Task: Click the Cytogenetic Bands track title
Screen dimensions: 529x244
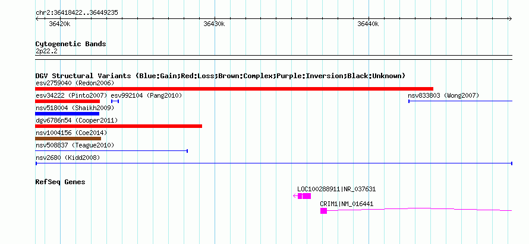Action: [x=71, y=44]
